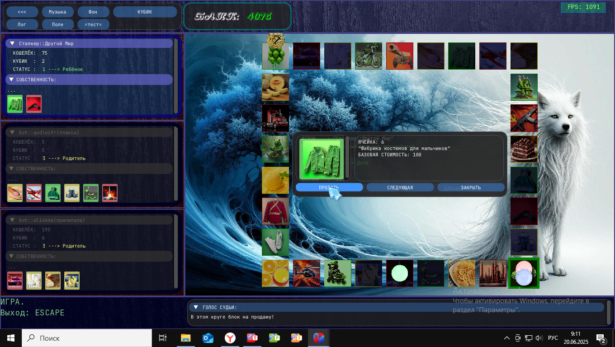The width and height of the screenshot is (615, 347).
Task: Click the red pistol in Сталкер's property
Action: coord(34,103)
